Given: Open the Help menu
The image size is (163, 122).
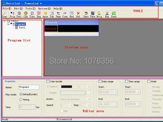Looking at the screenshot, I should (58, 9).
